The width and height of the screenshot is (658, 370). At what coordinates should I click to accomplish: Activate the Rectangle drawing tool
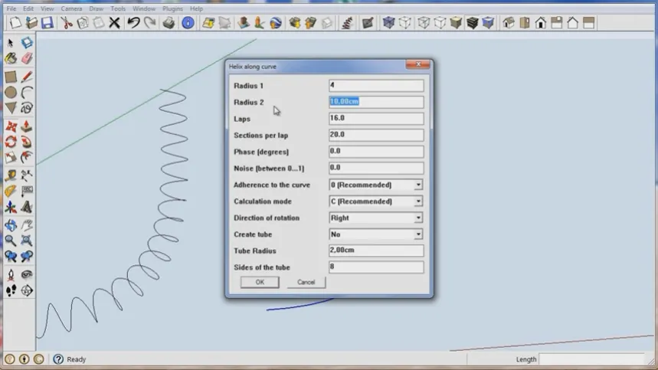[11, 77]
